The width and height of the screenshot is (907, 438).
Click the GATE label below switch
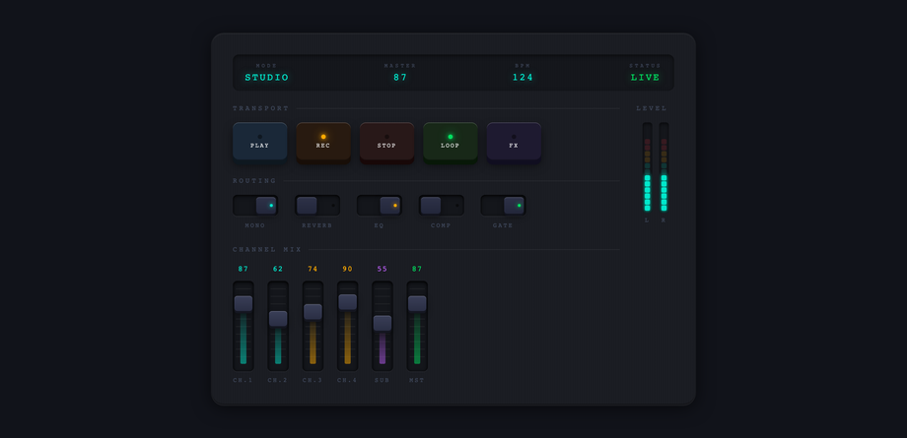[503, 225]
